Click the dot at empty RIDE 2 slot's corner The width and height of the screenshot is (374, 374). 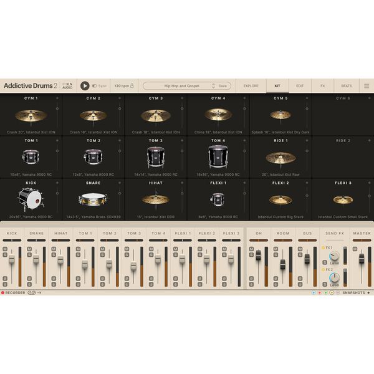point(370,140)
